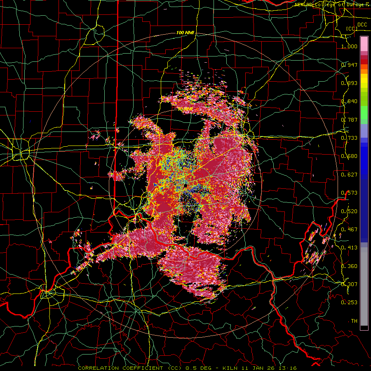Click the 0.840 legend value
This screenshot has height=371, width=371.
tap(349, 101)
